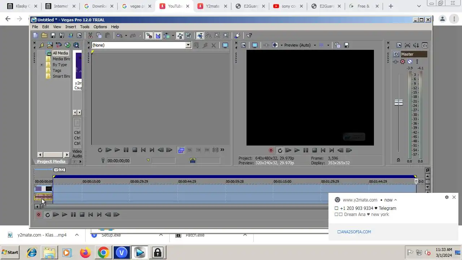Copy preview snapshot to clipboard

337,45
